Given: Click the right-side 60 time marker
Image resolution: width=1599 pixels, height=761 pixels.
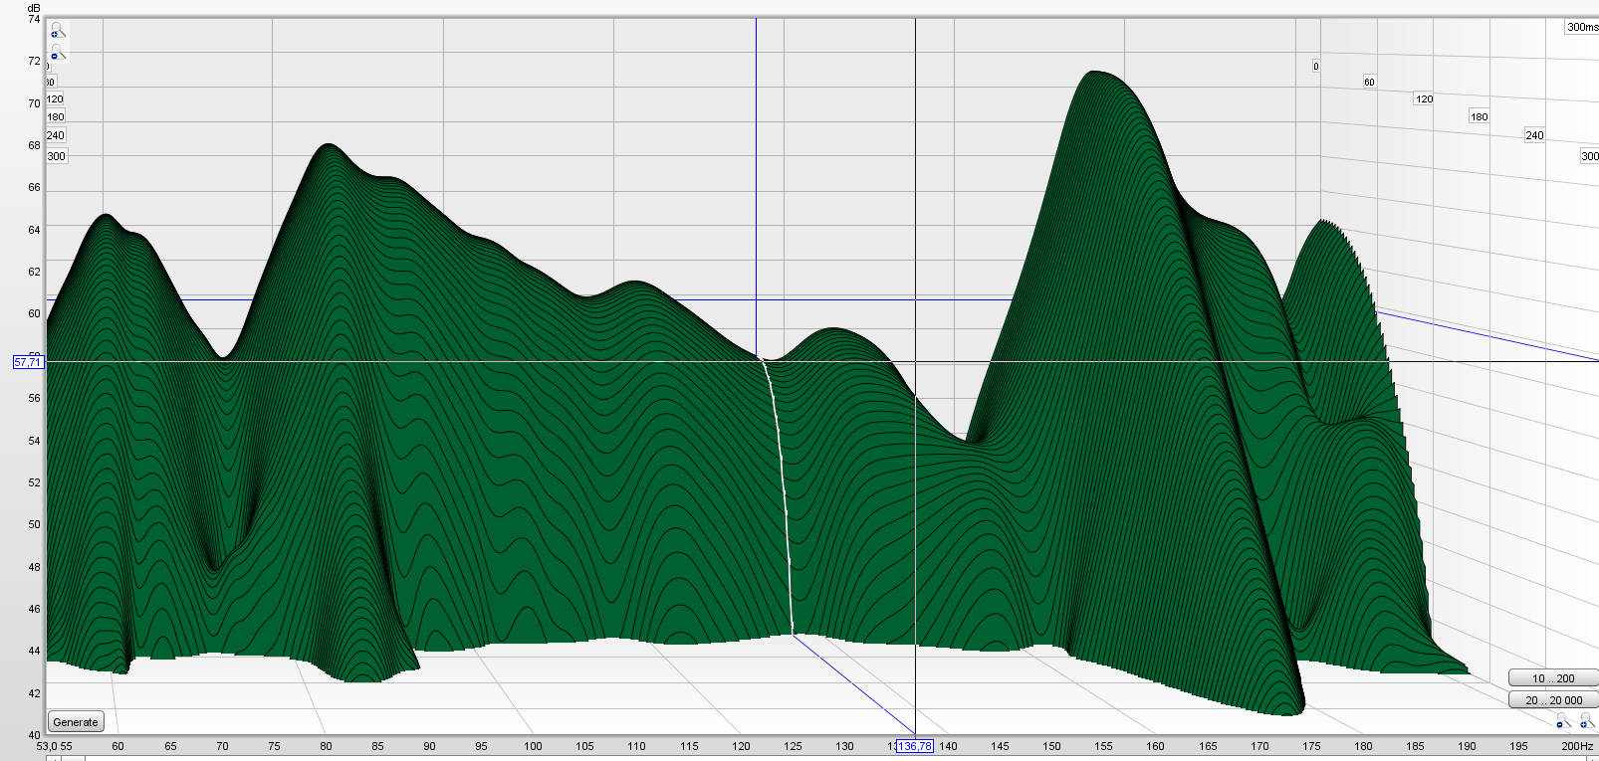Looking at the screenshot, I should (x=1369, y=83).
